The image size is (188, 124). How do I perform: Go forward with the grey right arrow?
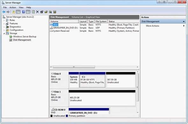pos(8,12)
